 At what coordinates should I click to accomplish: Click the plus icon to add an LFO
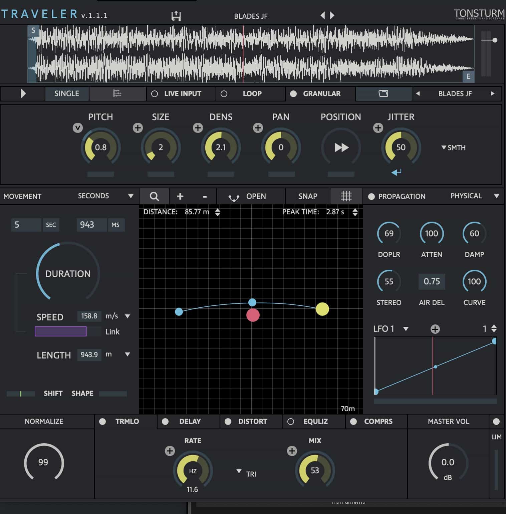tap(435, 329)
